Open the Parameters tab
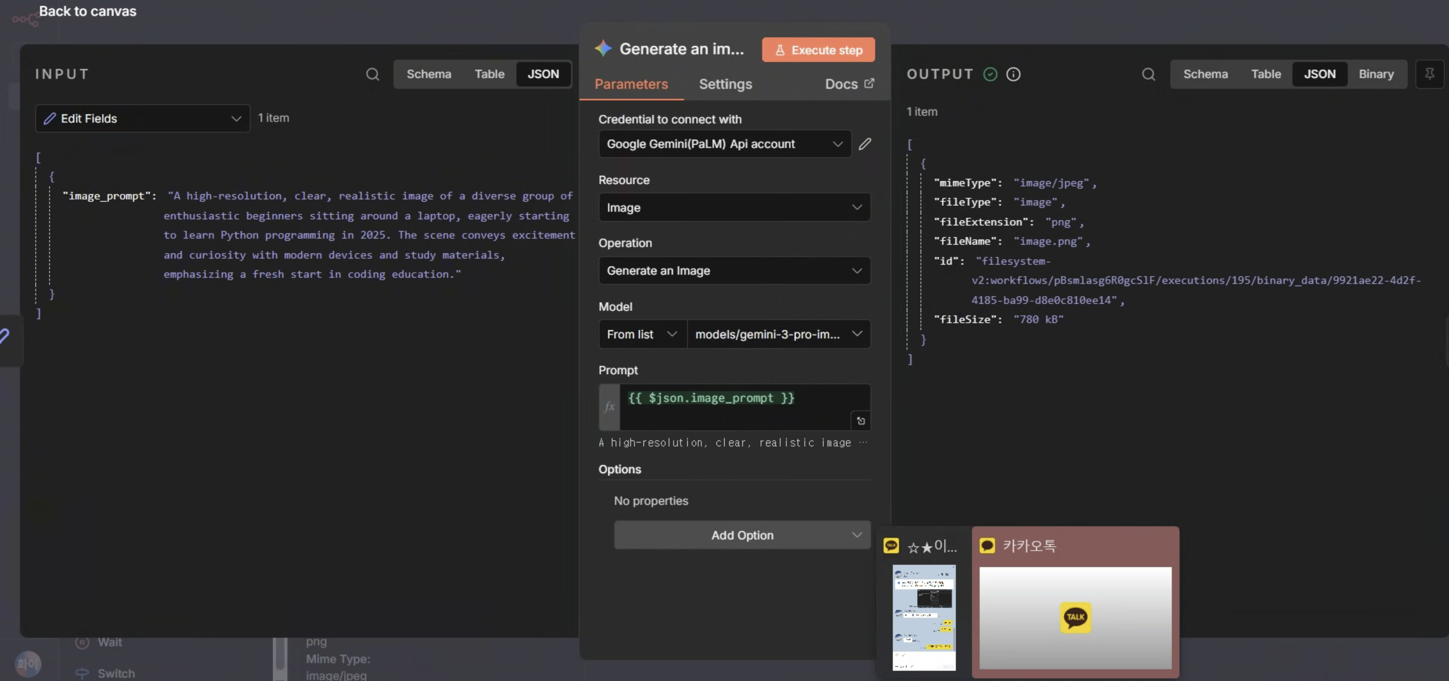This screenshot has height=681, width=1449. click(631, 84)
